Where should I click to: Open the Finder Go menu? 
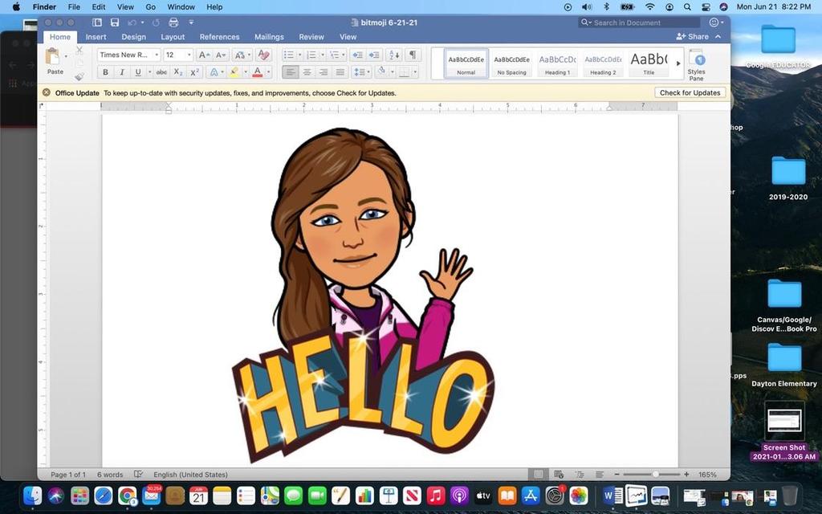(150, 6)
